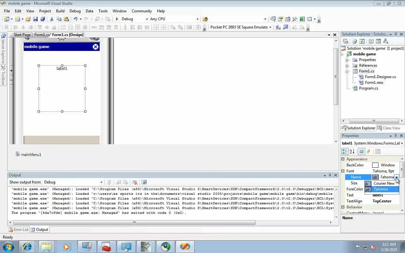Click the Solution Explorer horizontal scrollbar

[374, 121]
